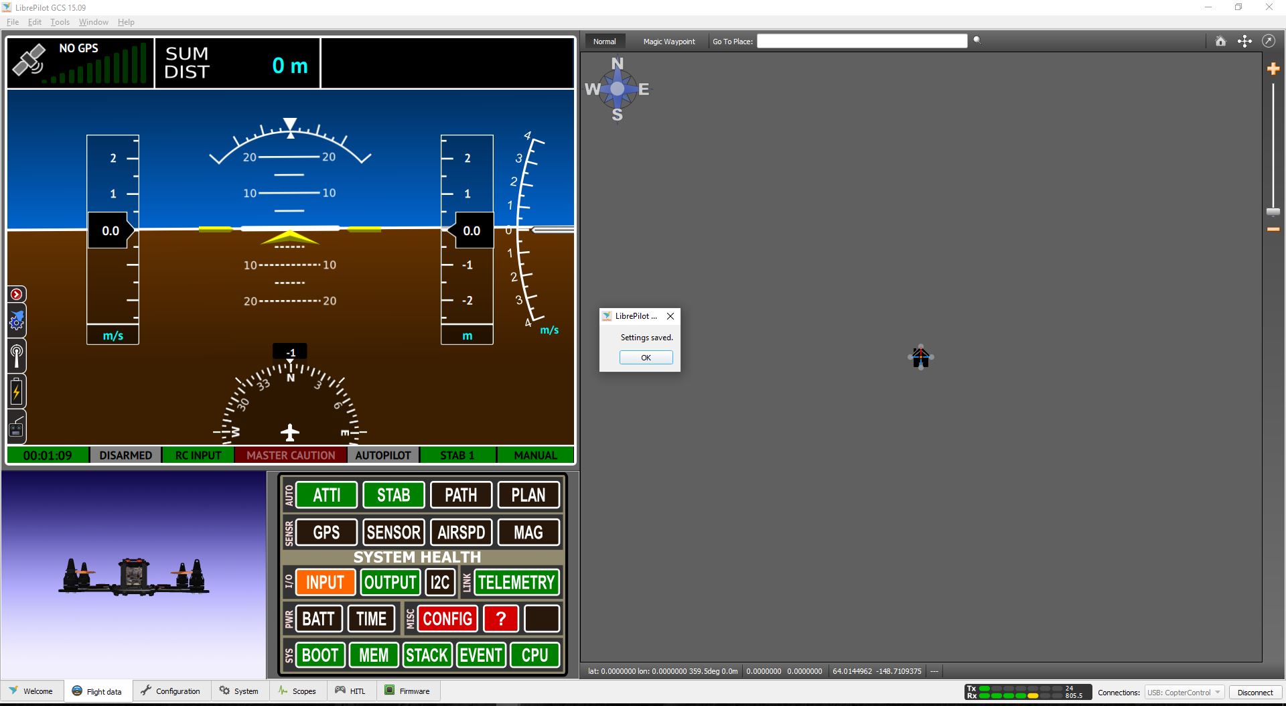Click the map circular arrow icon
1286x706 pixels.
tap(1269, 41)
